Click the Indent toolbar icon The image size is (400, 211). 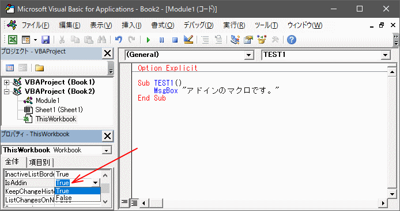(x=205, y=40)
